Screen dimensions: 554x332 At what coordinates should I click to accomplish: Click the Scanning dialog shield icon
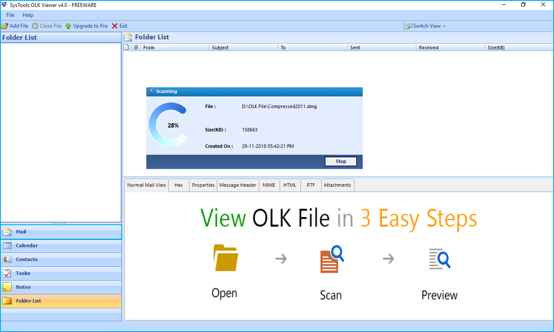coord(151,91)
